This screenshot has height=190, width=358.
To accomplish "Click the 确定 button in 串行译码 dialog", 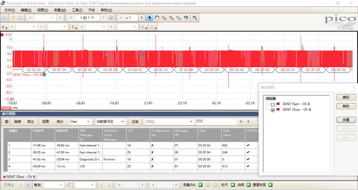I will tap(346, 97).
